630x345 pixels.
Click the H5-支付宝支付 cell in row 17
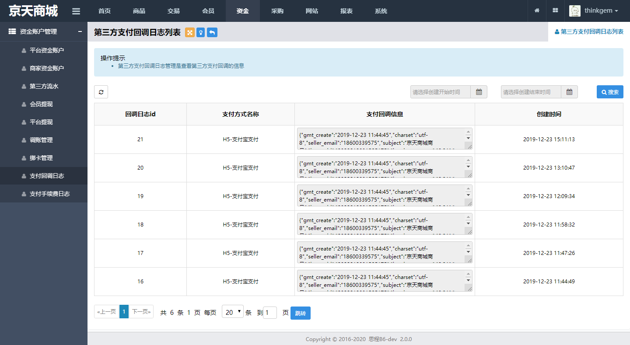coord(241,253)
